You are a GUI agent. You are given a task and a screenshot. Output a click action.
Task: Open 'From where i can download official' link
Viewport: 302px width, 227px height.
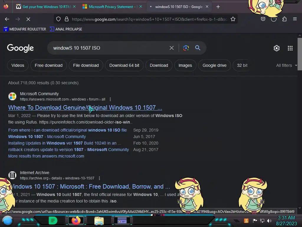click(68, 130)
